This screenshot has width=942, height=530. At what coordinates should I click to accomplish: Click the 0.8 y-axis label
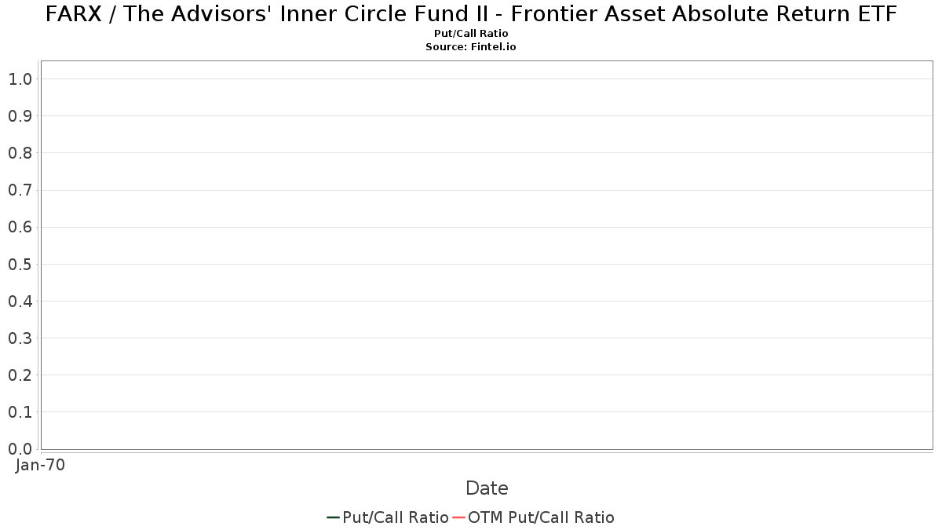(x=20, y=153)
